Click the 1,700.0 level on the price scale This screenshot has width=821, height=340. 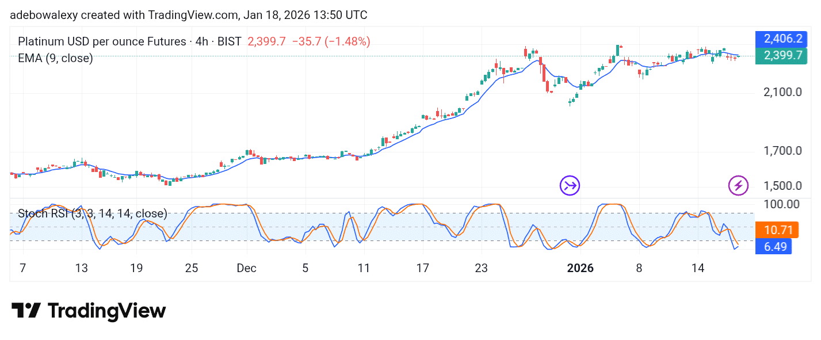784,151
